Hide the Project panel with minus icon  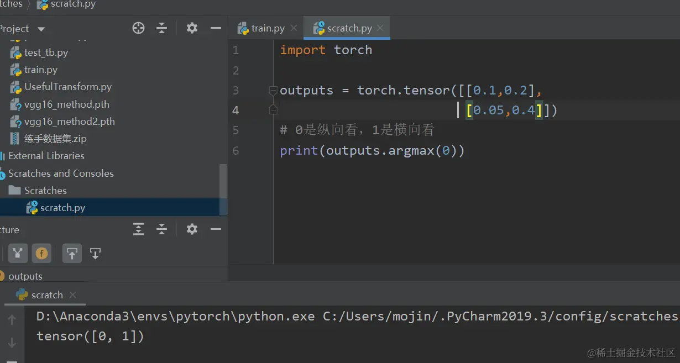(216, 28)
